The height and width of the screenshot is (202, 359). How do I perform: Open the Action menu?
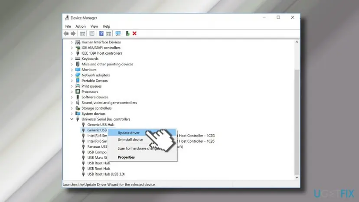[81, 26]
